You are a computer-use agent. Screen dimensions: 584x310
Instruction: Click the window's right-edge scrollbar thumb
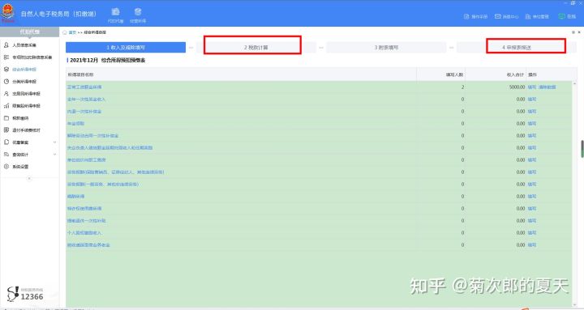(x=582, y=149)
